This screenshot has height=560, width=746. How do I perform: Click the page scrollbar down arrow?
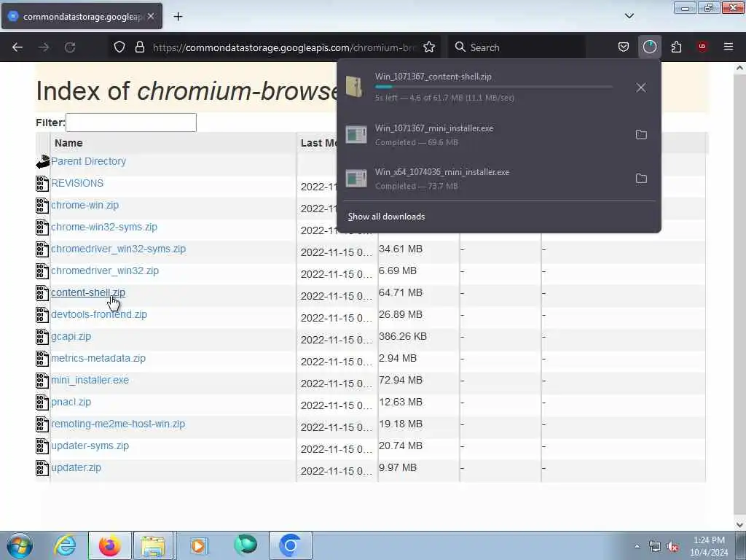(740, 525)
